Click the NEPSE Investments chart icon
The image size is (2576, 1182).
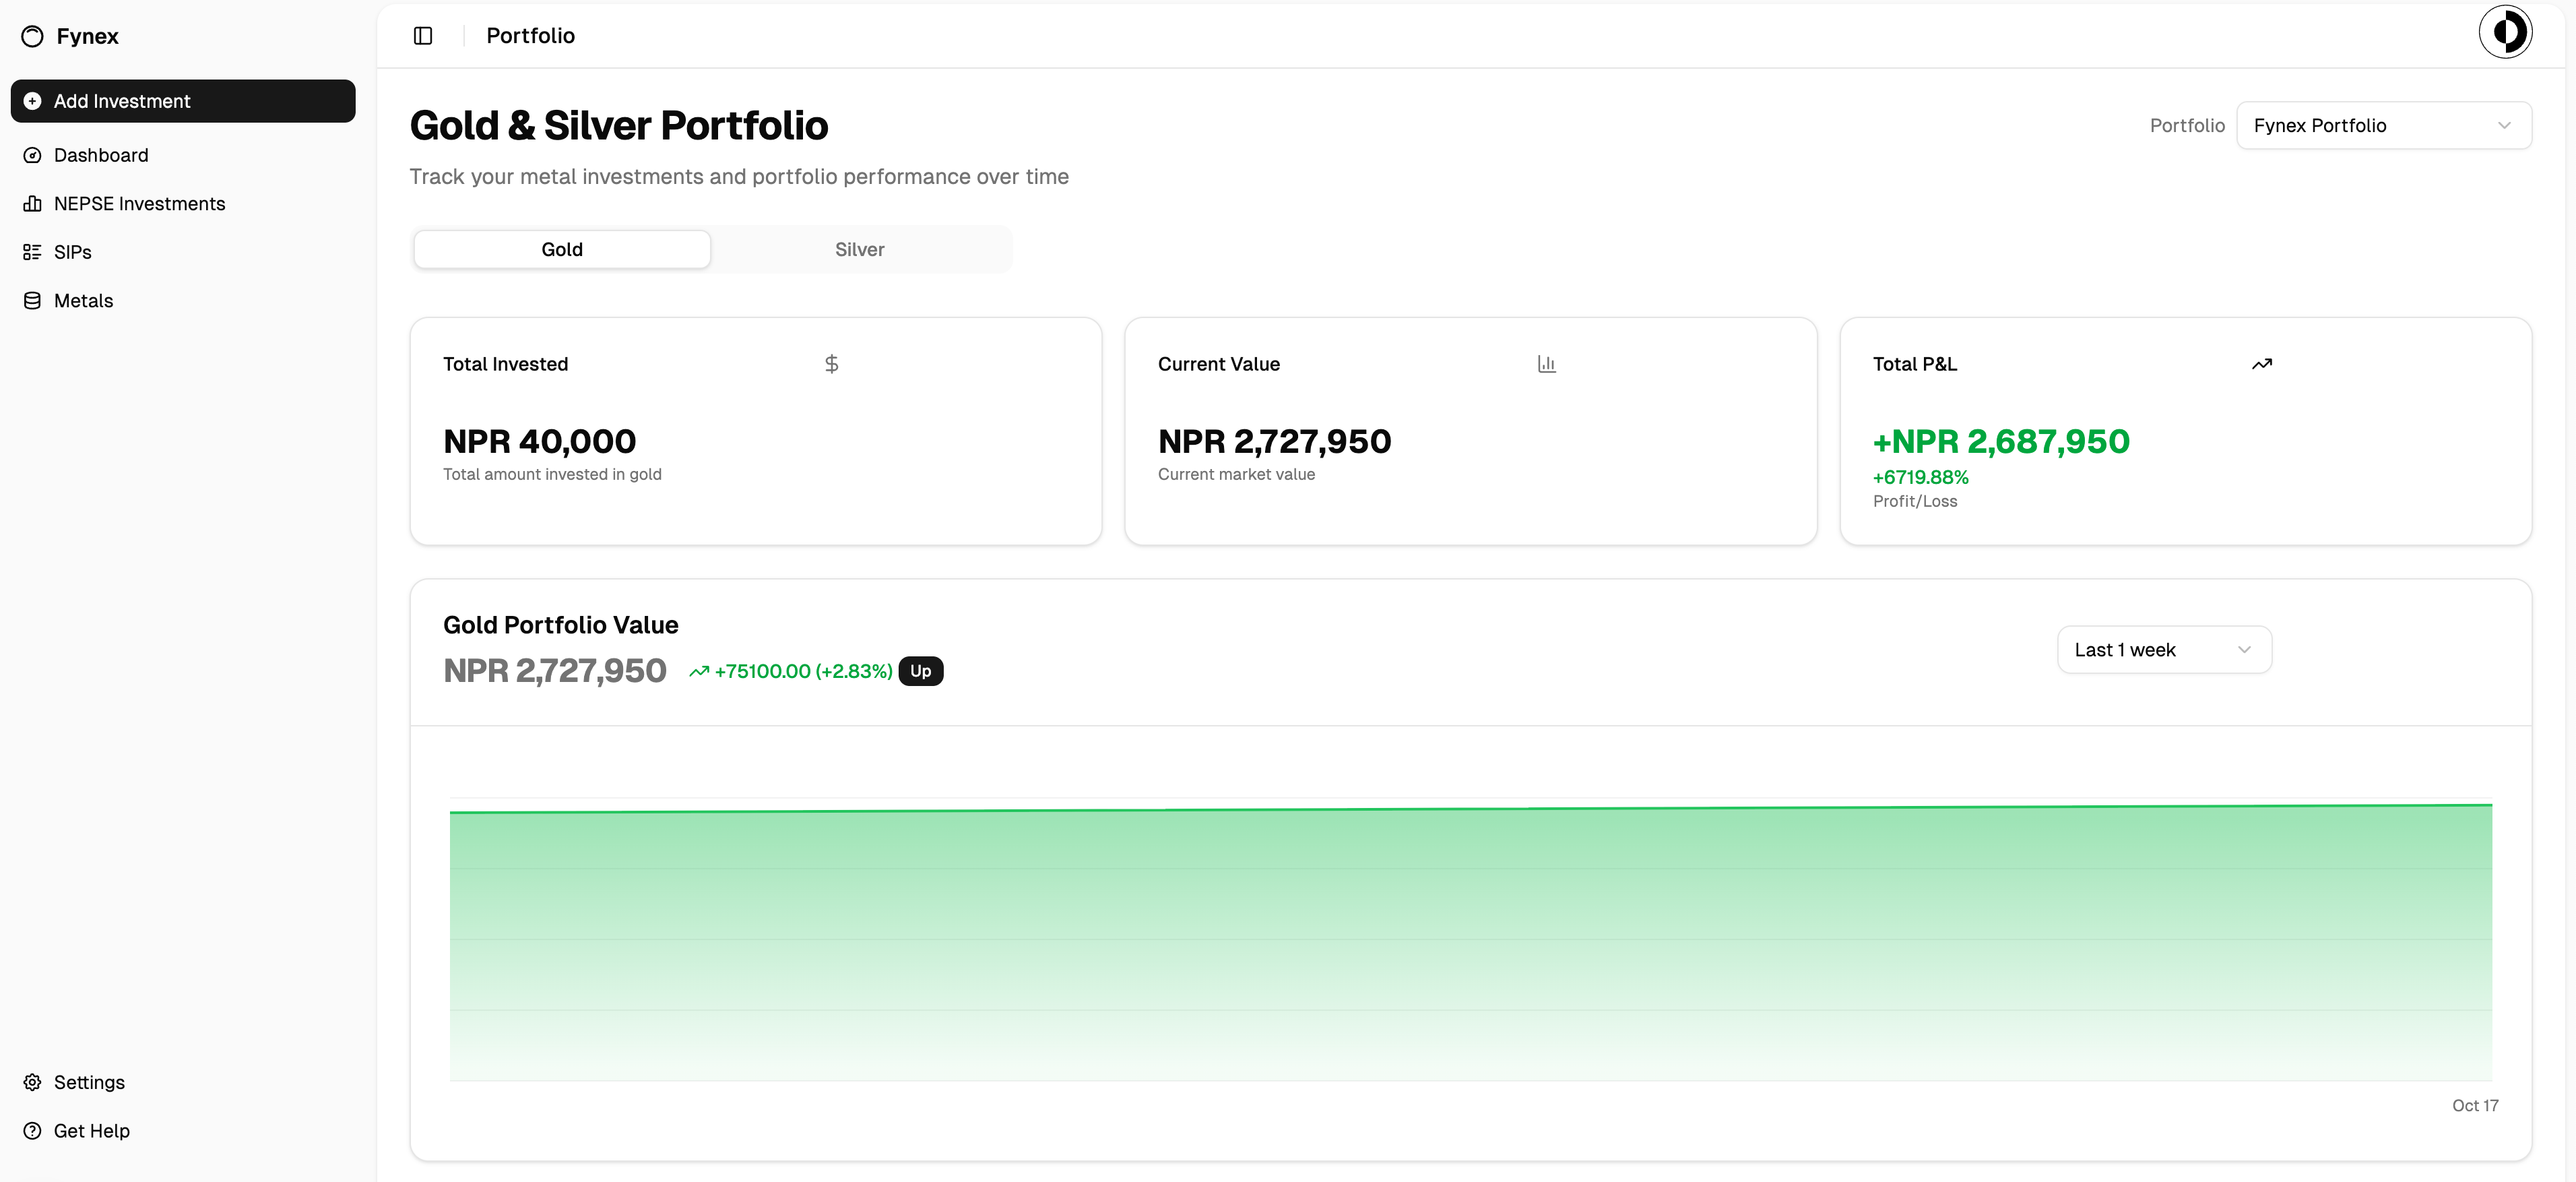(x=32, y=204)
